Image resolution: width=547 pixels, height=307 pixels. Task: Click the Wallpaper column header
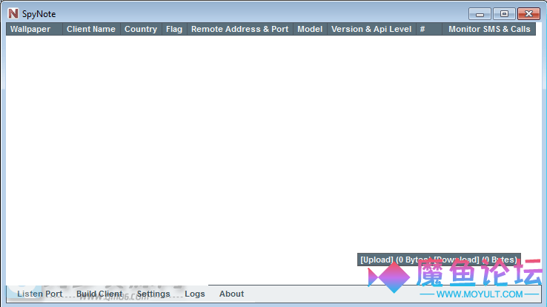[x=34, y=29]
